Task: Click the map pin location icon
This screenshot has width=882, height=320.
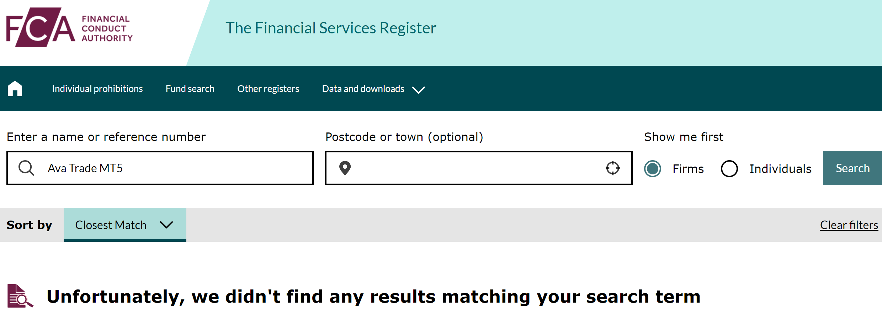Action: (x=345, y=168)
